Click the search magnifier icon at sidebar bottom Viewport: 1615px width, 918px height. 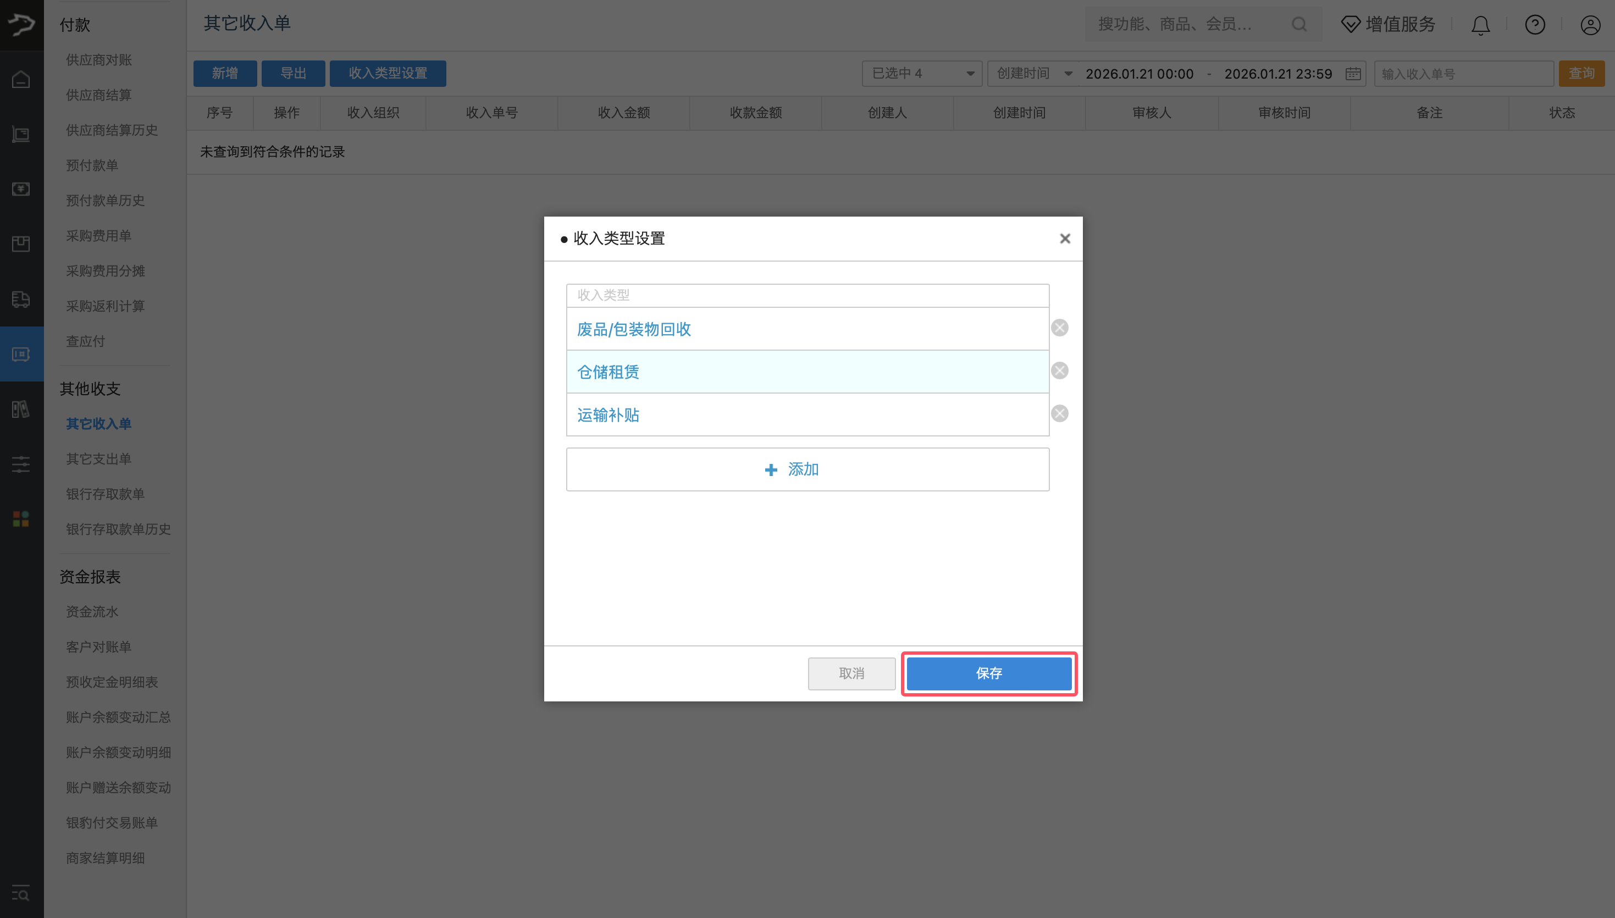pyautogui.click(x=21, y=893)
